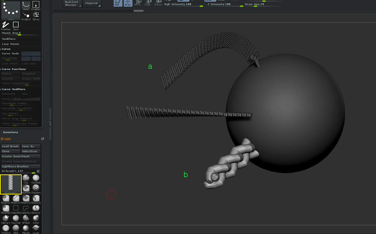Collapse the Curve Functions section

(x=14, y=69)
